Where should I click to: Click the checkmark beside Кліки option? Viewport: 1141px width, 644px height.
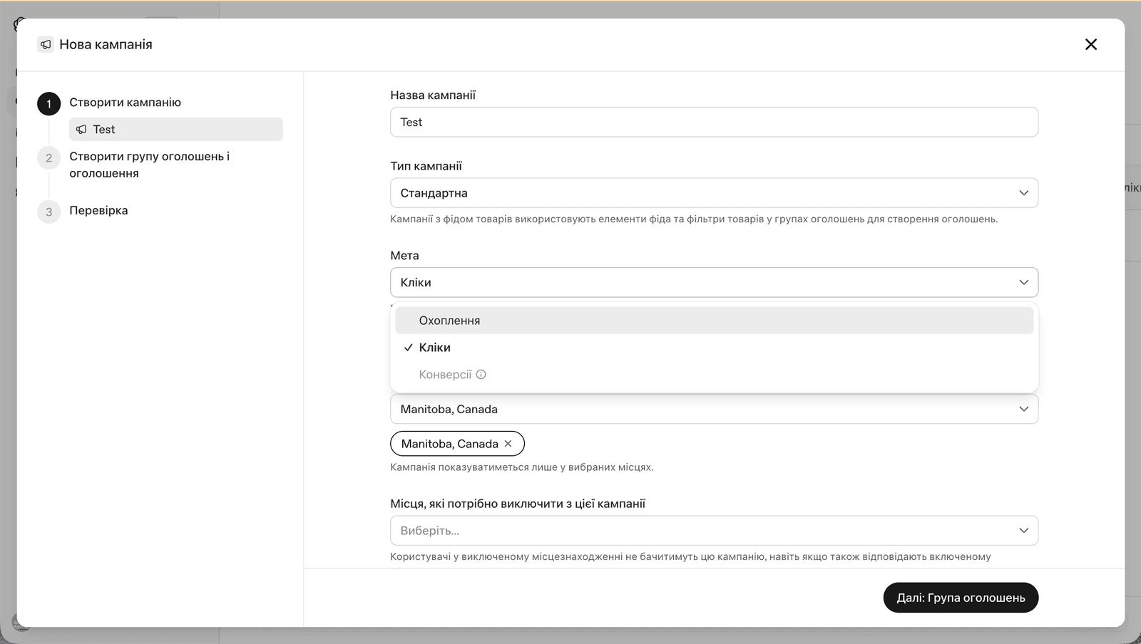[408, 348]
